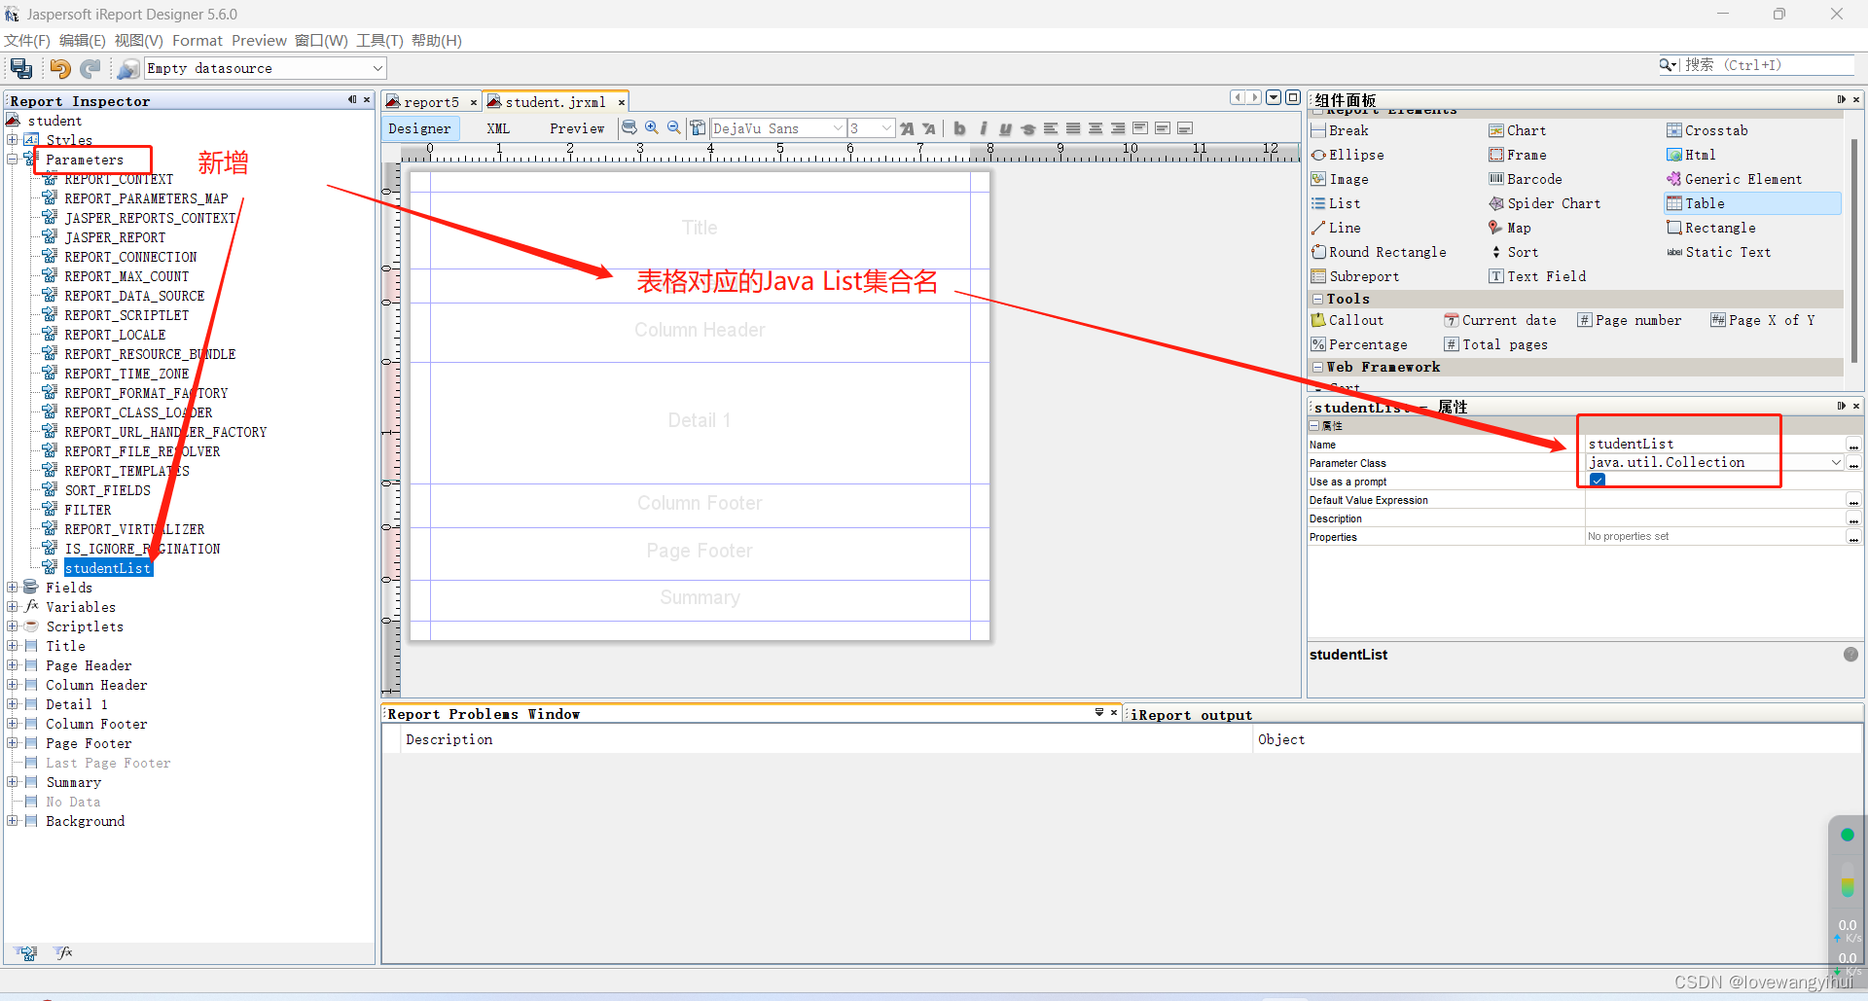The image size is (1868, 1001).
Task: Expand the Detail 1 tree node
Action: coord(13,704)
